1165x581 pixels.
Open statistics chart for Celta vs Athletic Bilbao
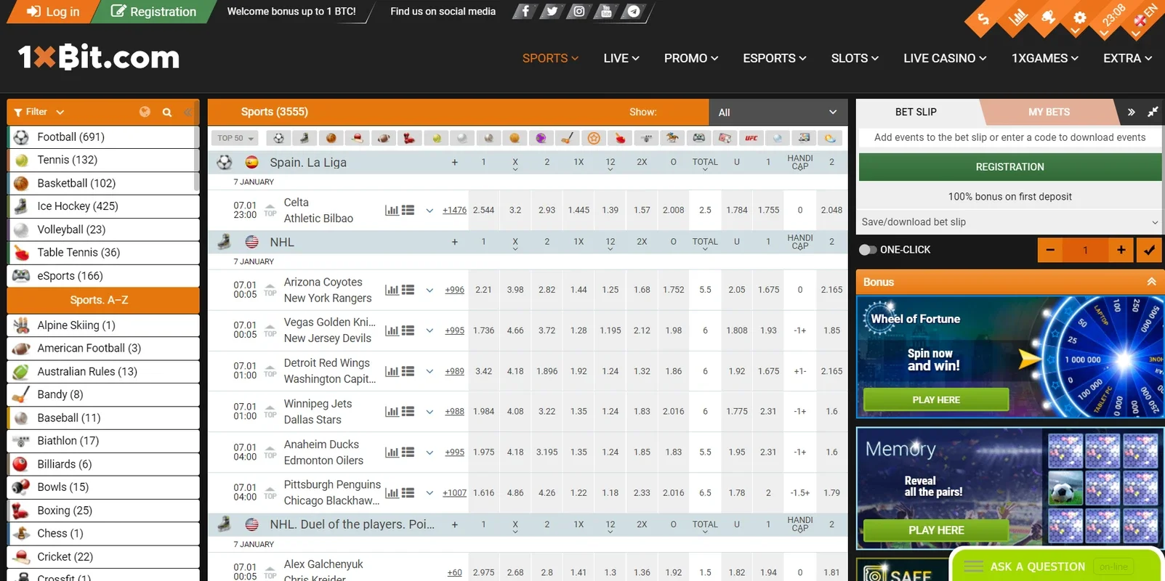tap(392, 210)
